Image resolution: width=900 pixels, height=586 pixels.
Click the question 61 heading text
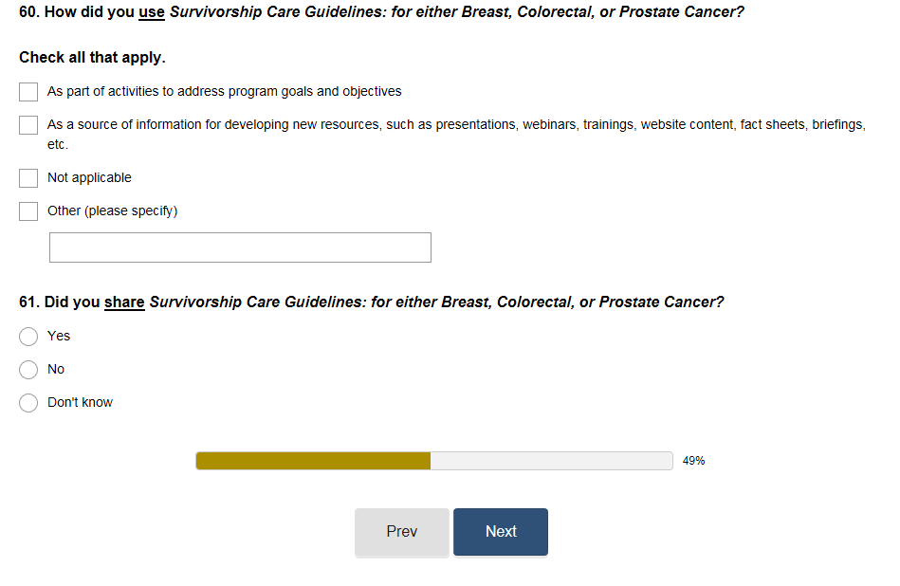371,302
